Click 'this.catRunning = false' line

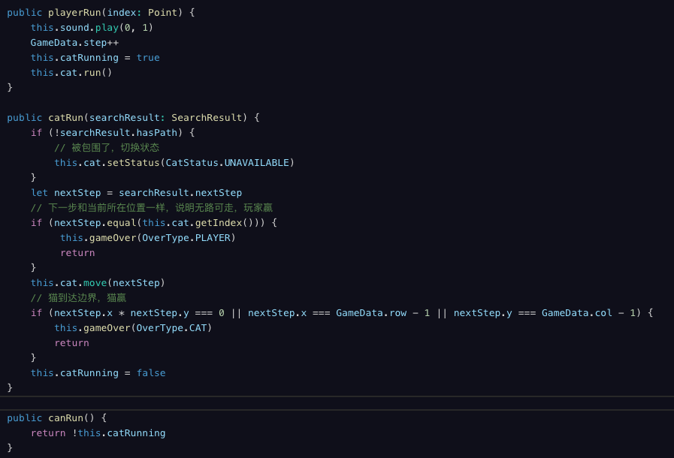pos(98,373)
